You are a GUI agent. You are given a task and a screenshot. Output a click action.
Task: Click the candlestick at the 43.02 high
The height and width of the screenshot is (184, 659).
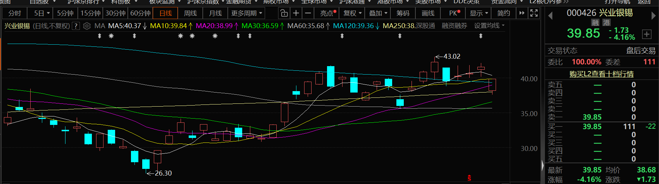tap(435, 67)
